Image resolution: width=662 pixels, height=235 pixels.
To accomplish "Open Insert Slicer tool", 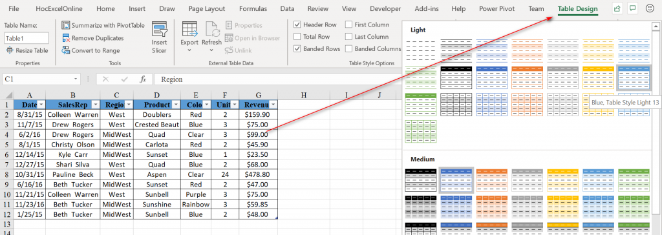I will click(x=159, y=38).
